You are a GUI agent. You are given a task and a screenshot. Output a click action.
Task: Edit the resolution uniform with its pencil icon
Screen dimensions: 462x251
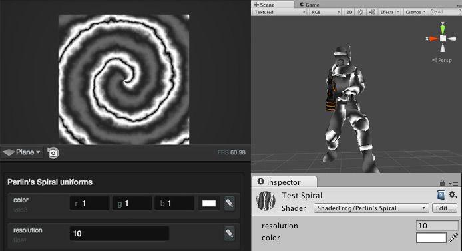tap(230, 234)
